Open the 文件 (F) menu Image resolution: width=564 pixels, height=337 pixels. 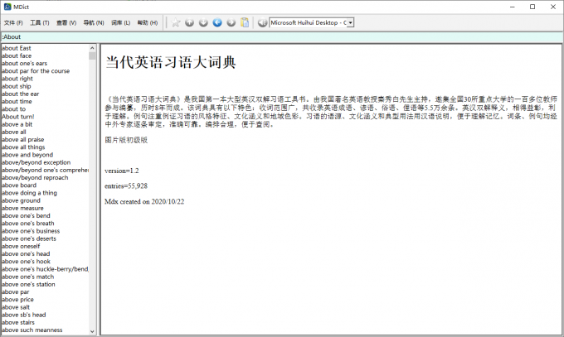click(14, 22)
